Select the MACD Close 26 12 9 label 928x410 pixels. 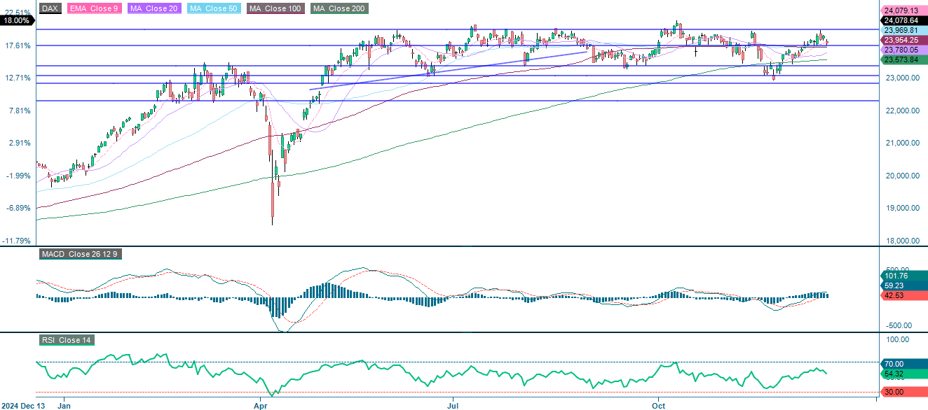tap(79, 254)
